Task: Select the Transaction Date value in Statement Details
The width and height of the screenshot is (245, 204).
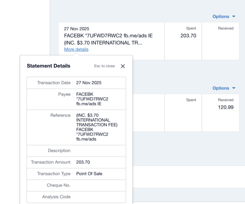Action: (x=89, y=83)
